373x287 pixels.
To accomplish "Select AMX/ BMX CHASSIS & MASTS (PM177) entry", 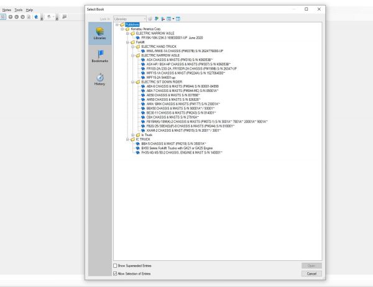I will (183, 104).
